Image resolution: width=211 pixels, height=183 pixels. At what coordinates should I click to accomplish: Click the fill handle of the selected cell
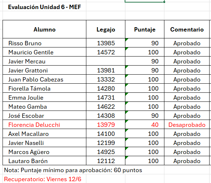click(164, 2)
